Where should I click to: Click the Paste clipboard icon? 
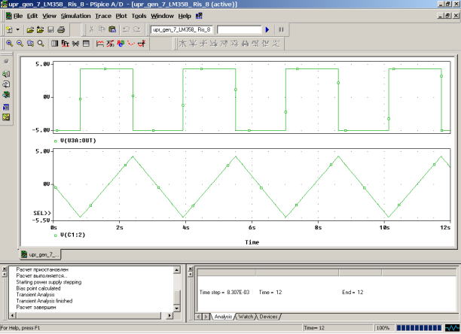click(112, 29)
